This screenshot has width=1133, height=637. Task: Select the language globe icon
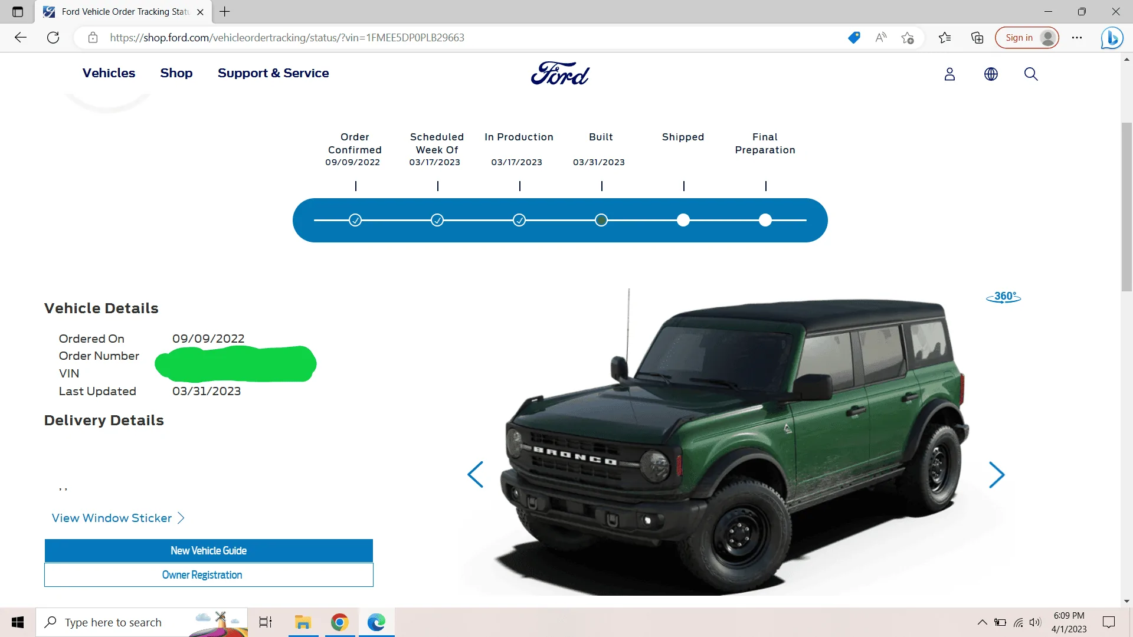point(991,74)
